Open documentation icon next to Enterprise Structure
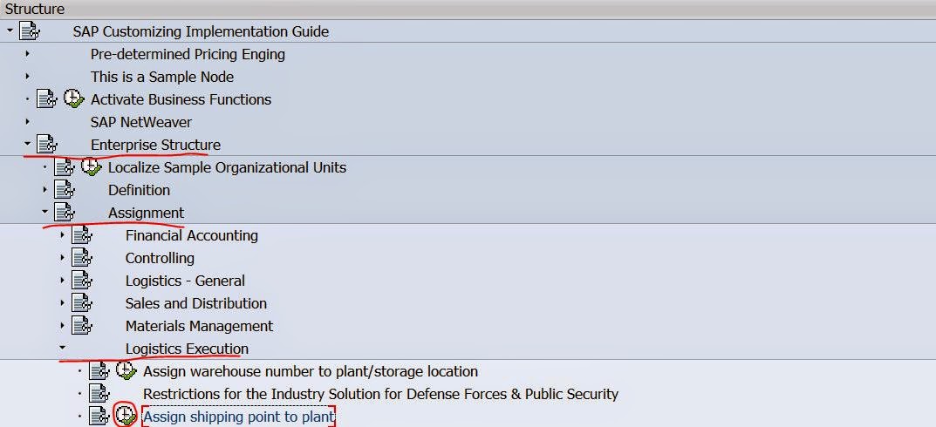The height and width of the screenshot is (427, 936). pos(47,145)
